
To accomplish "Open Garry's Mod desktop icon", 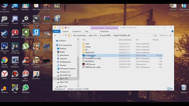I will tap(36, 34).
